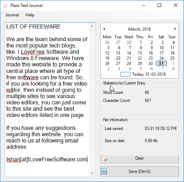Click the Statistics for Current Entry label
Screen dimensions: 184x182
pyautogui.click(x=124, y=83)
